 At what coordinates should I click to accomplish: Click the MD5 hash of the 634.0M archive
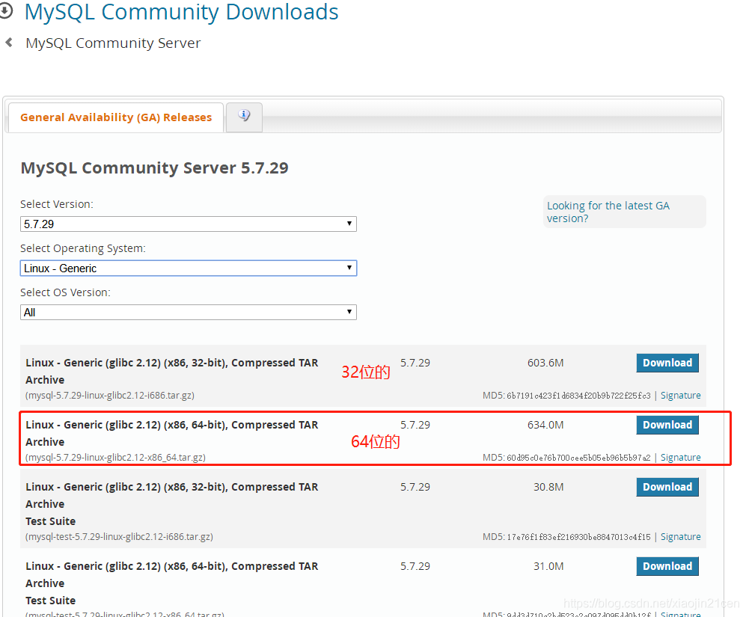coord(578,458)
